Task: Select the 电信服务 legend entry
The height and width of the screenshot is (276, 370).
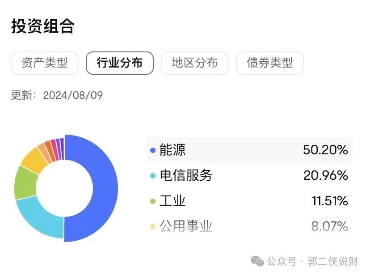Action: [249, 175]
